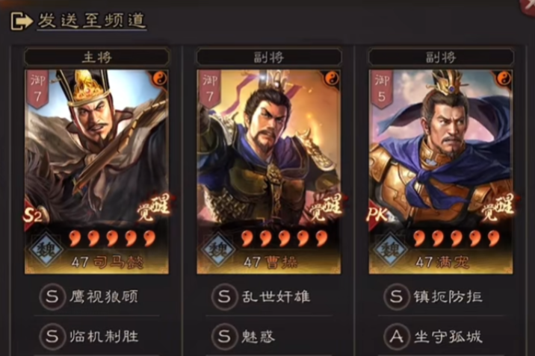Click the yin-yang icon on 满宠's card
Image resolution: width=535 pixels, height=356 pixels.
[x=504, y=78]
